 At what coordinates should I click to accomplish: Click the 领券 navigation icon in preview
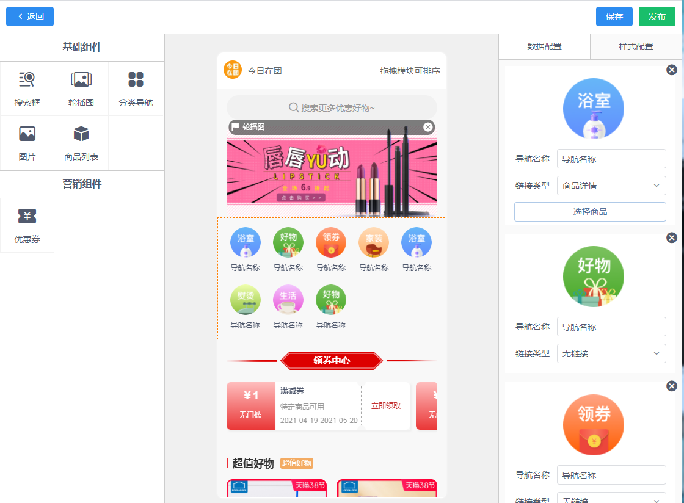(x=330, y=242)
